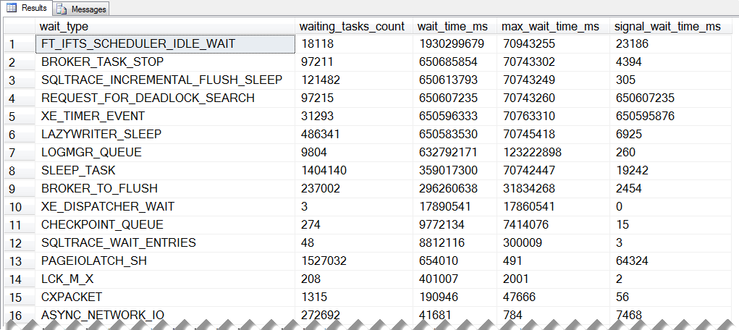Click max wait time value 300009
739x330 pixels.
[x=553, y=242]
